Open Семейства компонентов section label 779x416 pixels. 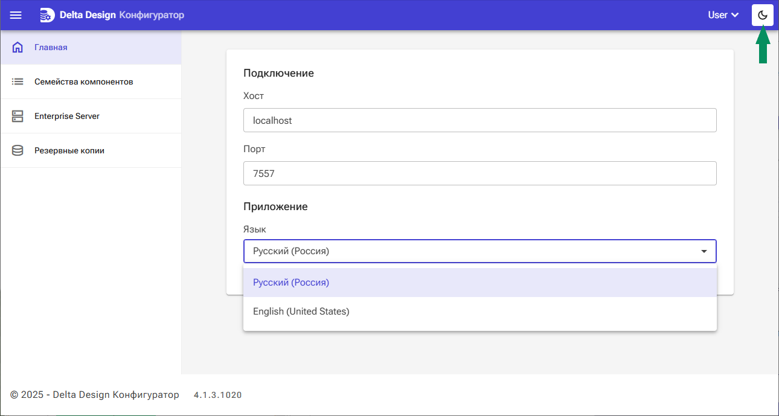(83, 82)
